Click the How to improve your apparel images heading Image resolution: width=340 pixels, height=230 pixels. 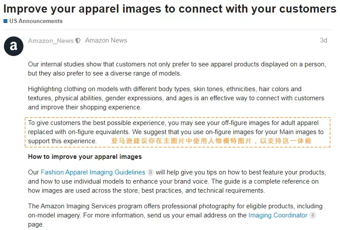(85, 157)
